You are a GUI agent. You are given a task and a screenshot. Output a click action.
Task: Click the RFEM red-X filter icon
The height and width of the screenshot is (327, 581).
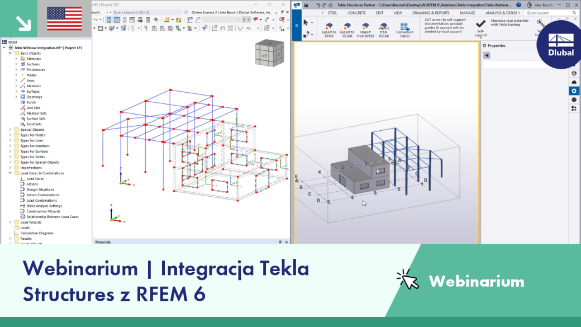pyautogui.click(x=256, y=20)
